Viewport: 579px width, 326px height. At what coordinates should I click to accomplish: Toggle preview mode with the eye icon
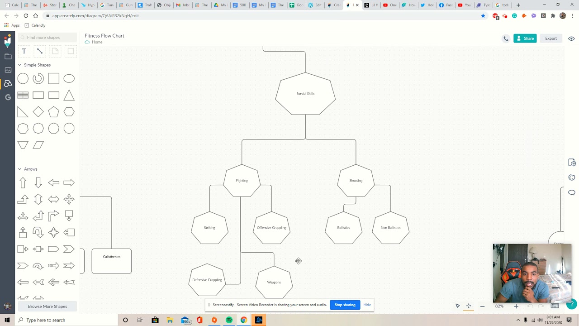[x=571, y=38]
